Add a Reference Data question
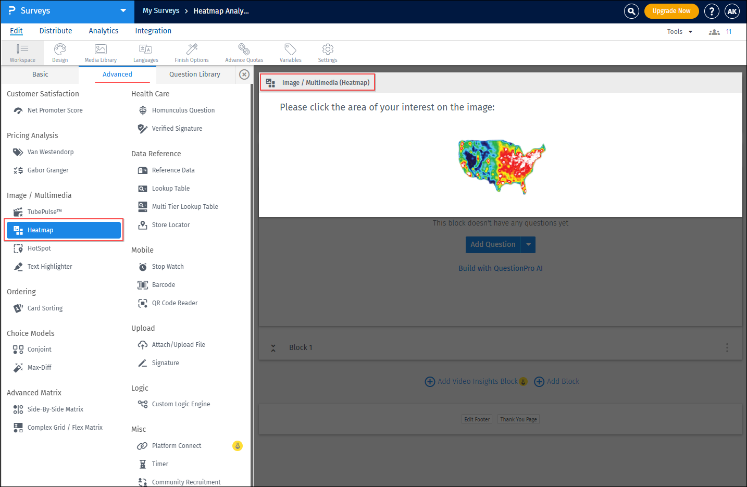The width and height of the screenshot is (747, 487). click(166, 170)
